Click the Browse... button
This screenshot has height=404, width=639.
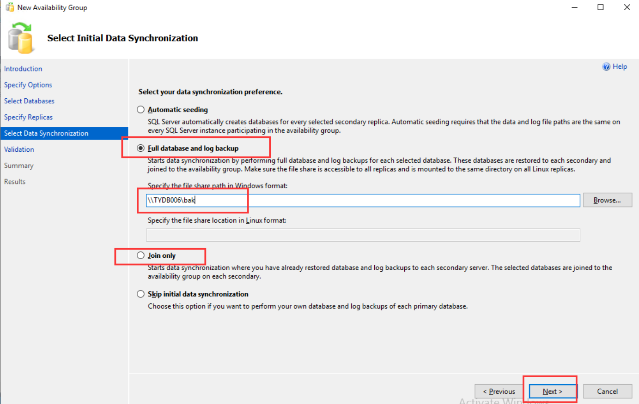(x=607, y=200)
